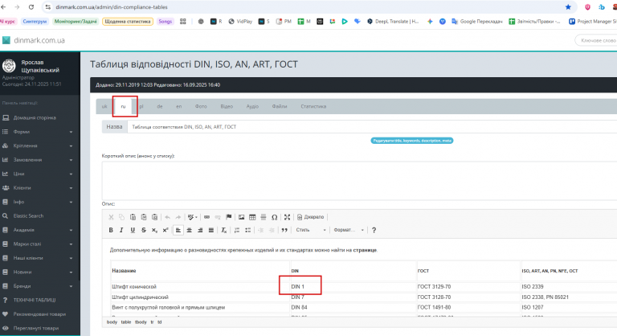The image size is (617, 336).
Task: Insert an anchor with the flag icon
Action: pyautogui.click(x=229, y=217)
